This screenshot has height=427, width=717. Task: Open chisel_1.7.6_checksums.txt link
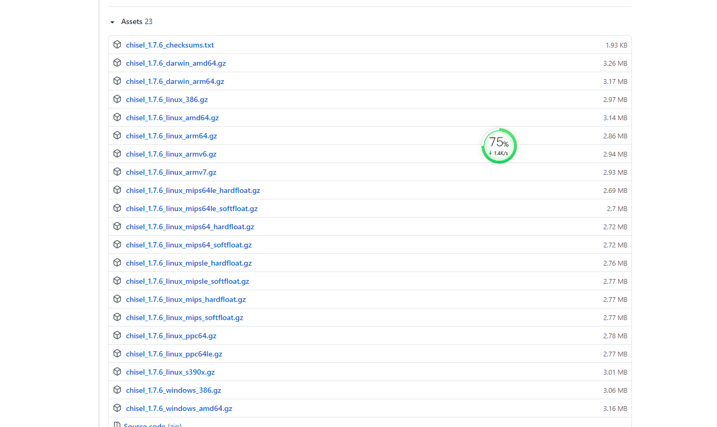170,45
